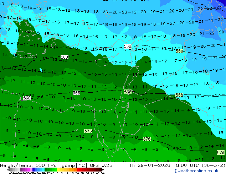Pick the gray swatch in the legend

click(11, 169)
